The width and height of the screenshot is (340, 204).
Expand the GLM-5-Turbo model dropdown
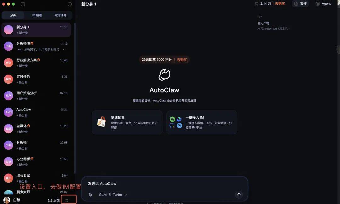(113, 195)
